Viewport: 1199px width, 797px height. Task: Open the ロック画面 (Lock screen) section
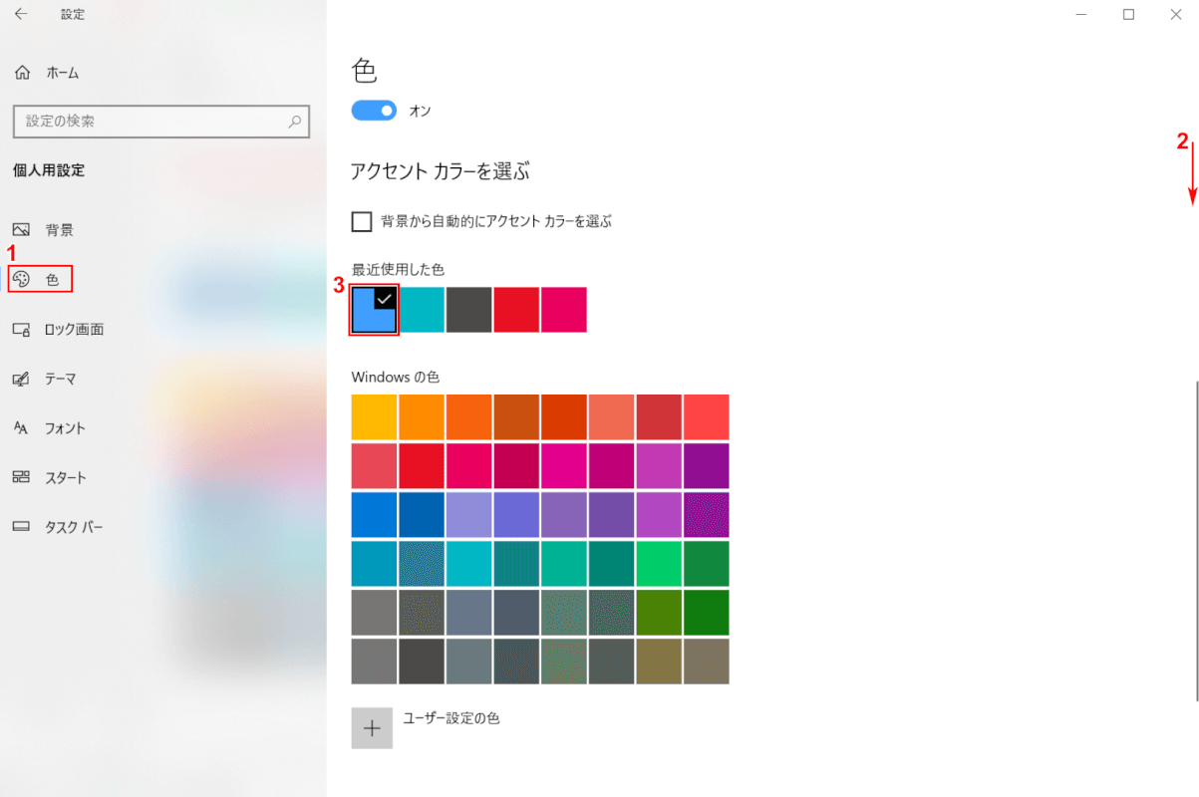tap(58, 330)
